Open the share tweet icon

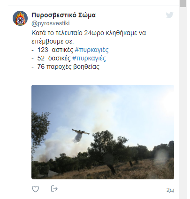(54, 189)
